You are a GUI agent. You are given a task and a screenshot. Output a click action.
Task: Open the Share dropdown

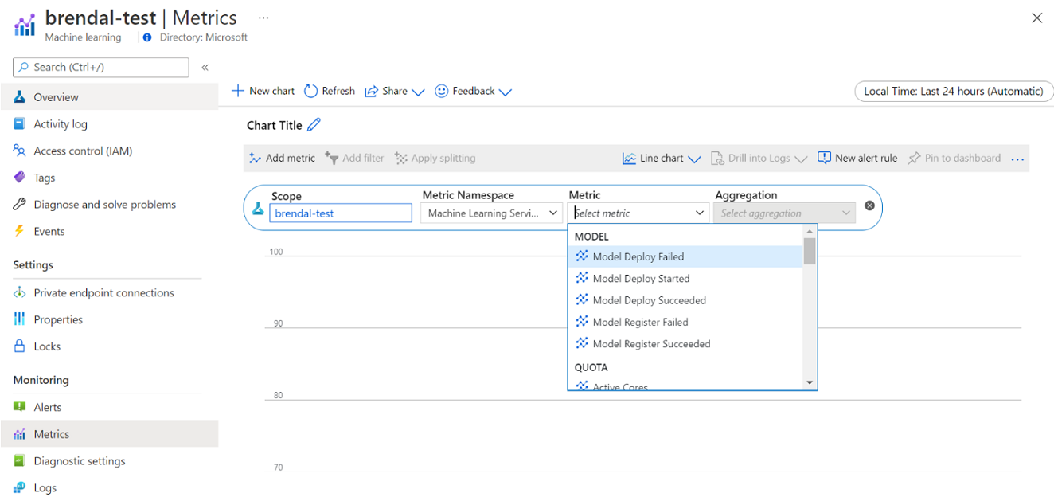(395, 91)
